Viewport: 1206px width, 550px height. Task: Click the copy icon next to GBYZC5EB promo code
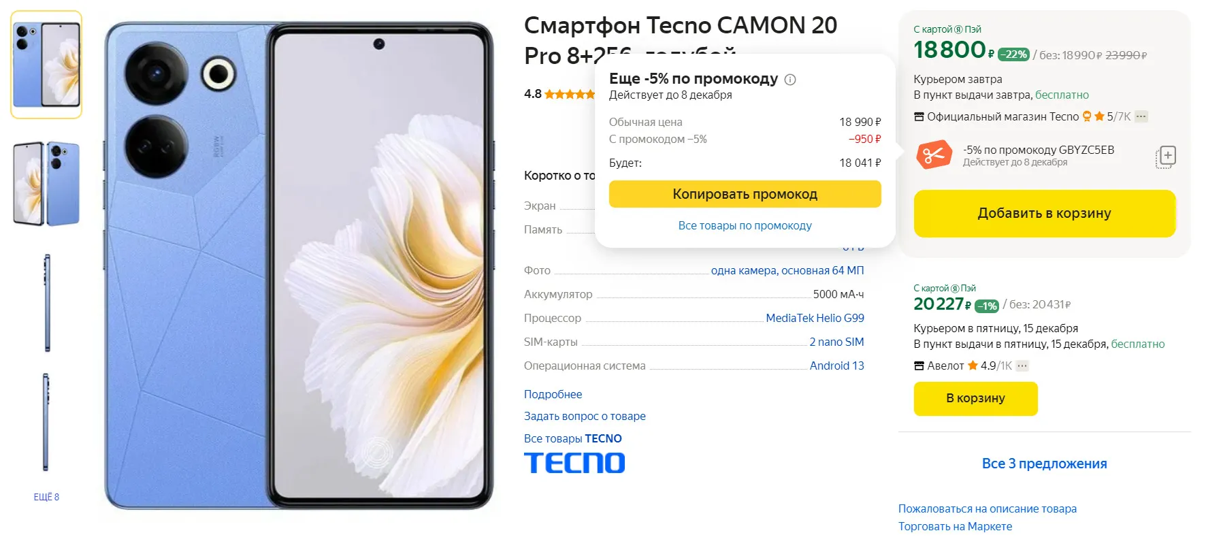(x=1166, y=157)
